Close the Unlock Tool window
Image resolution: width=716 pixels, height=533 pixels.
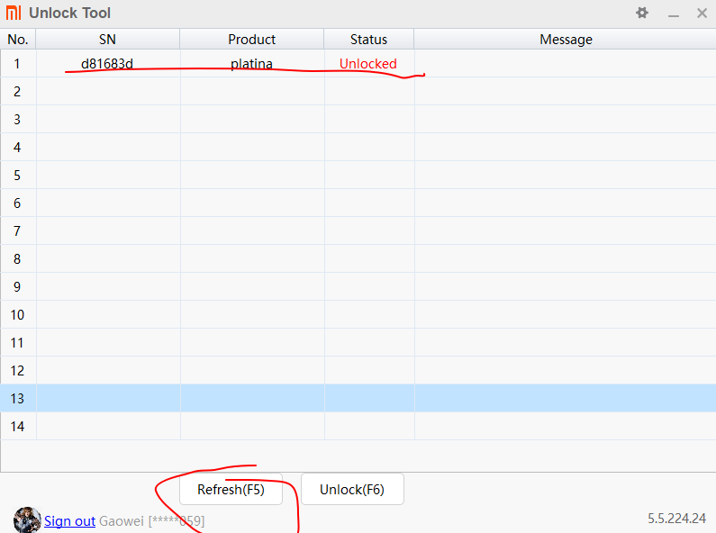[x=702, y=13]
